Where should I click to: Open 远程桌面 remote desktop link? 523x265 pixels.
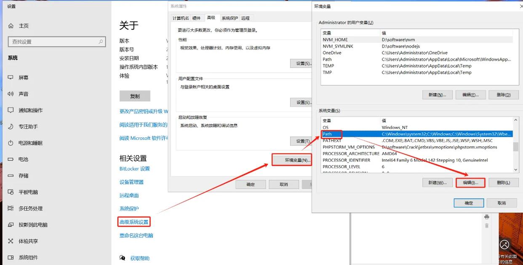(129, 195)
